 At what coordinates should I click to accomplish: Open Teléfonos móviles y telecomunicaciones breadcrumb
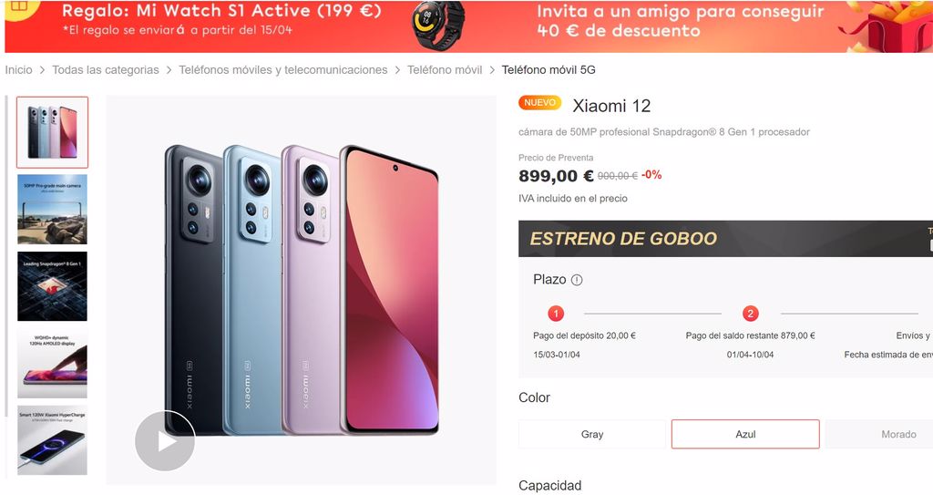tap(283, 69)
